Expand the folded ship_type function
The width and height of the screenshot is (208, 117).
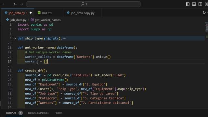(x=15, y=38)
